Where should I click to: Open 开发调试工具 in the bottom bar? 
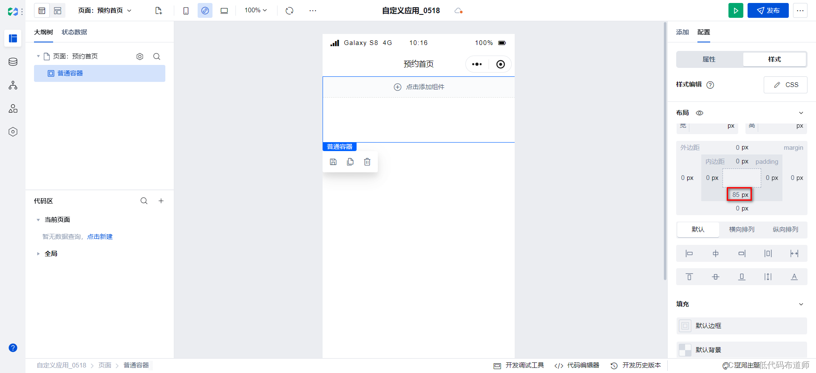tap(518, 365)
